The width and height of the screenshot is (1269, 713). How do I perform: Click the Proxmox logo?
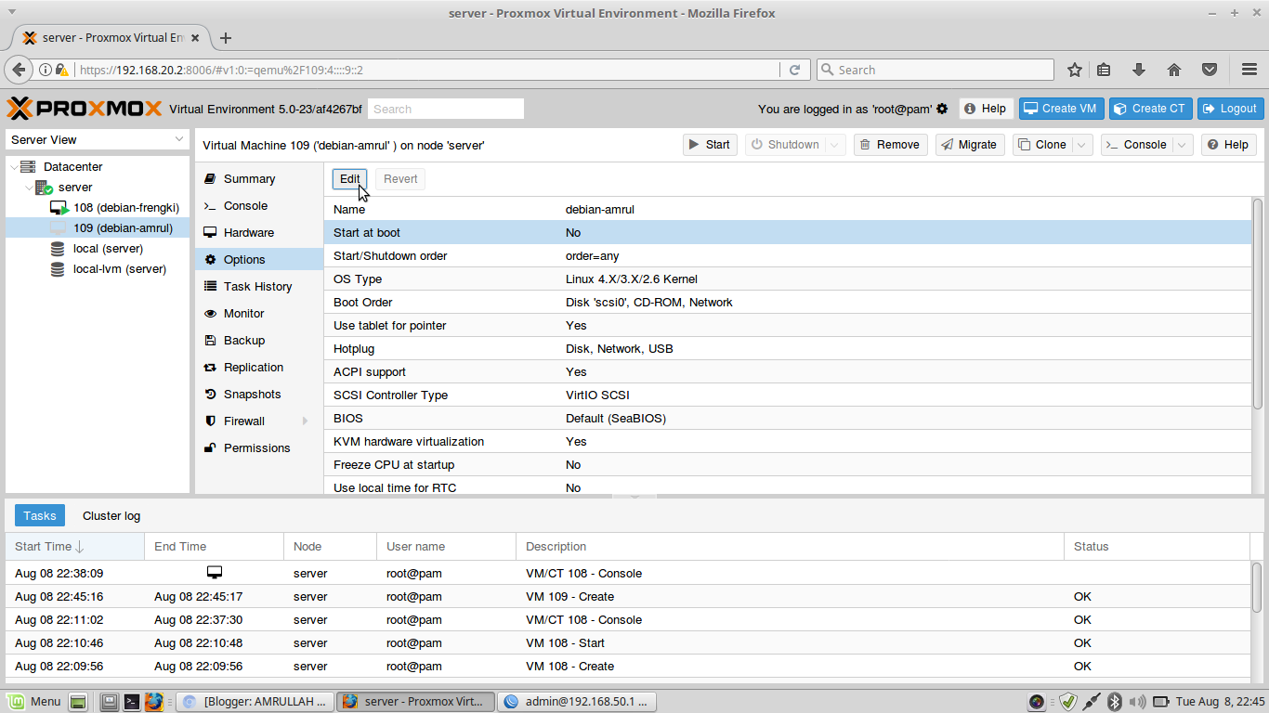85,109
